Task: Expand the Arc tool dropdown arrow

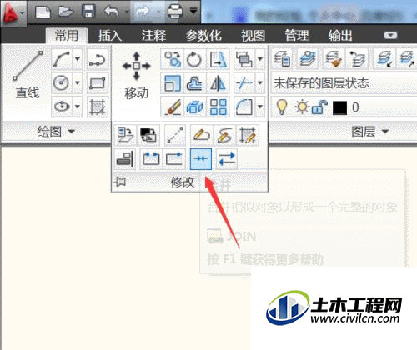Action: pos(78,59)
